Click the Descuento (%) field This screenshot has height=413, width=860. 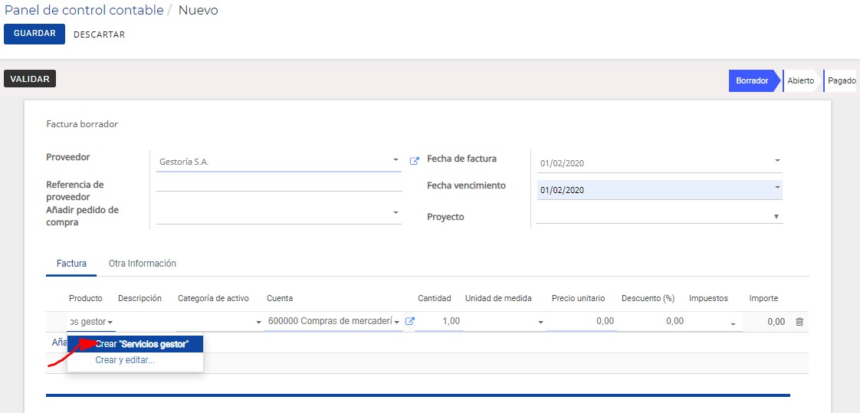(653, 321)
